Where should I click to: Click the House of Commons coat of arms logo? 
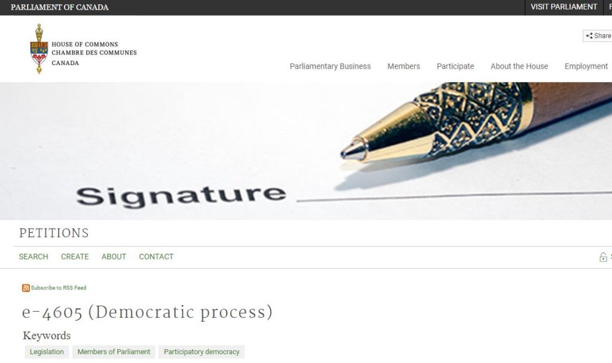[x=39, y=49]
